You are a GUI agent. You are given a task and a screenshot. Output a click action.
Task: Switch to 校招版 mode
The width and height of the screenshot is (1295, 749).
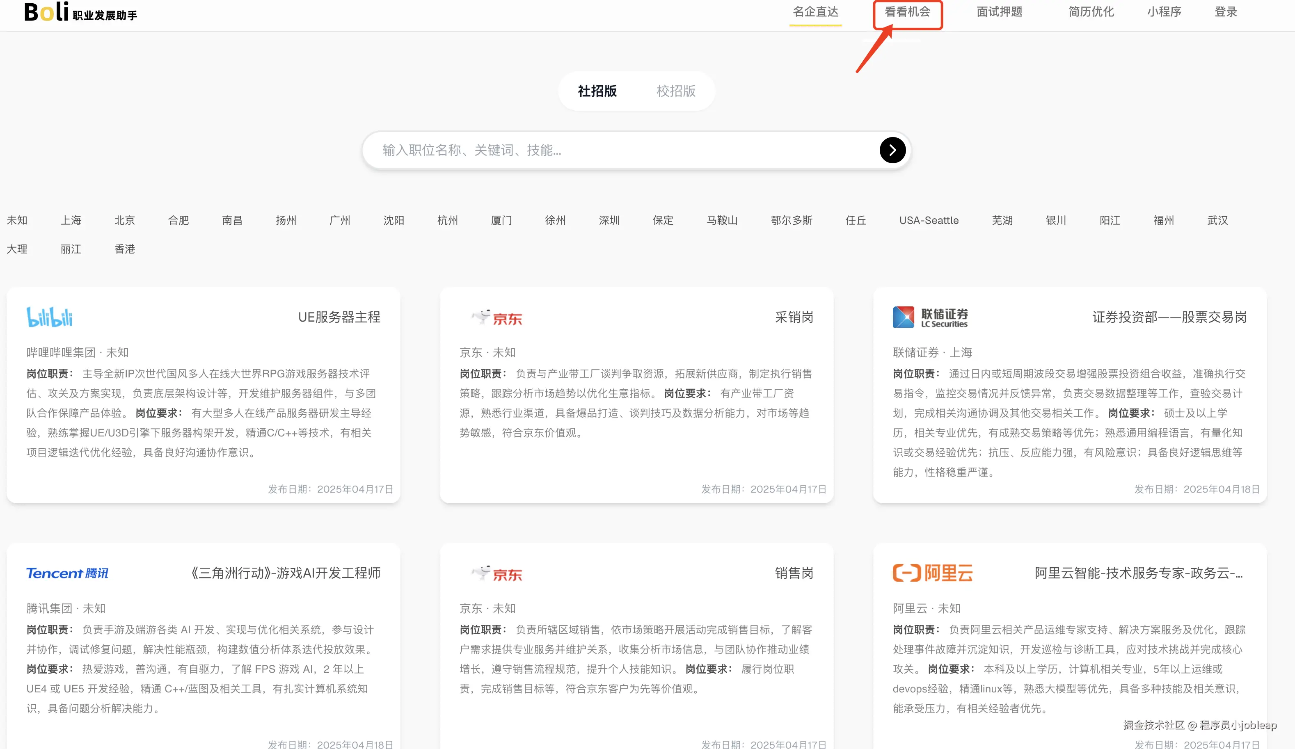pos(676,91)
